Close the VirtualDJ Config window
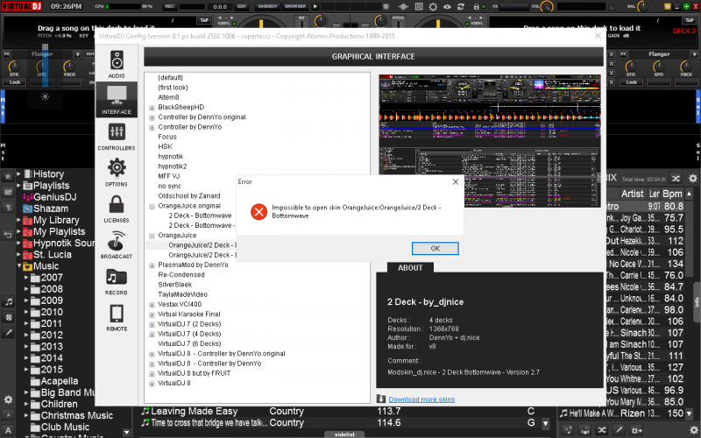This screenshot has width=701, height=438. tap(598, 36)
